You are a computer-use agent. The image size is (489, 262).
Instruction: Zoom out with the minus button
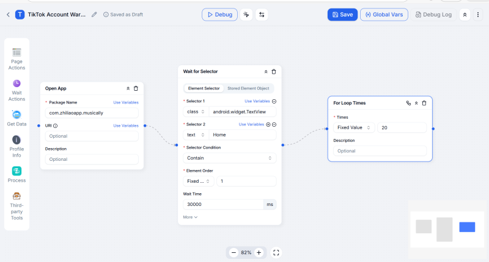point(233,252)
